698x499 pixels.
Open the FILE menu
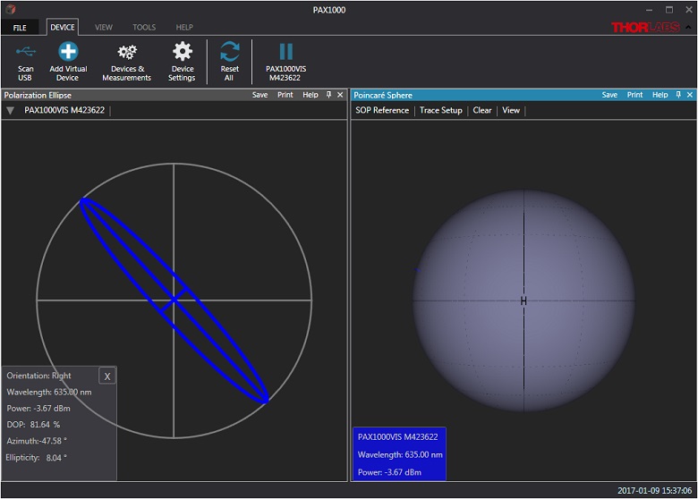point(20,28)
